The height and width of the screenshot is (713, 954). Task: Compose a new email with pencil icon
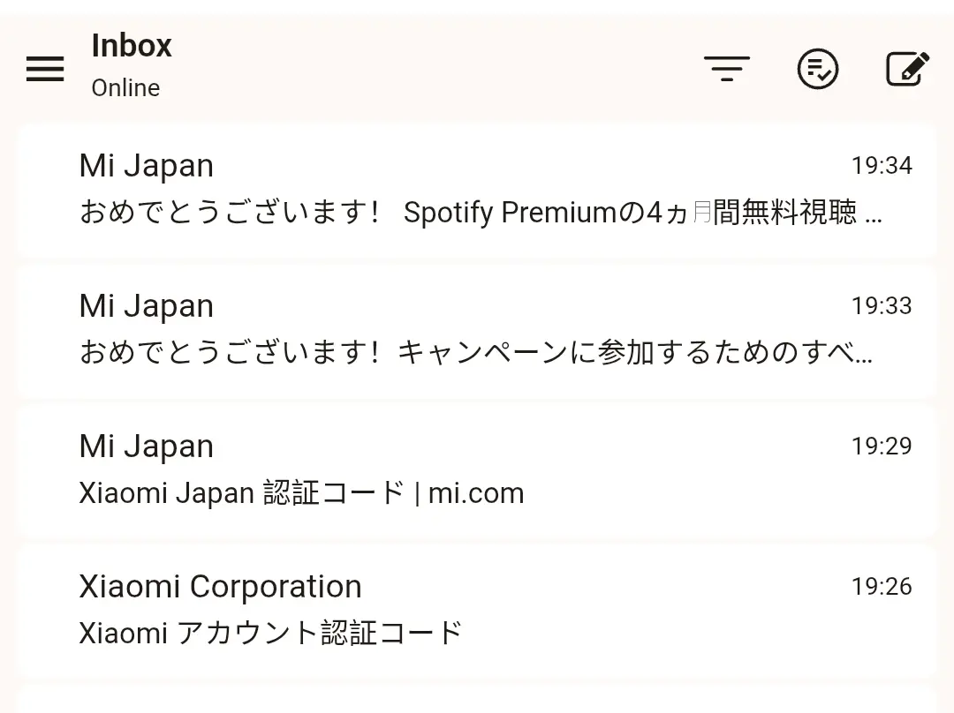[907, 69]
